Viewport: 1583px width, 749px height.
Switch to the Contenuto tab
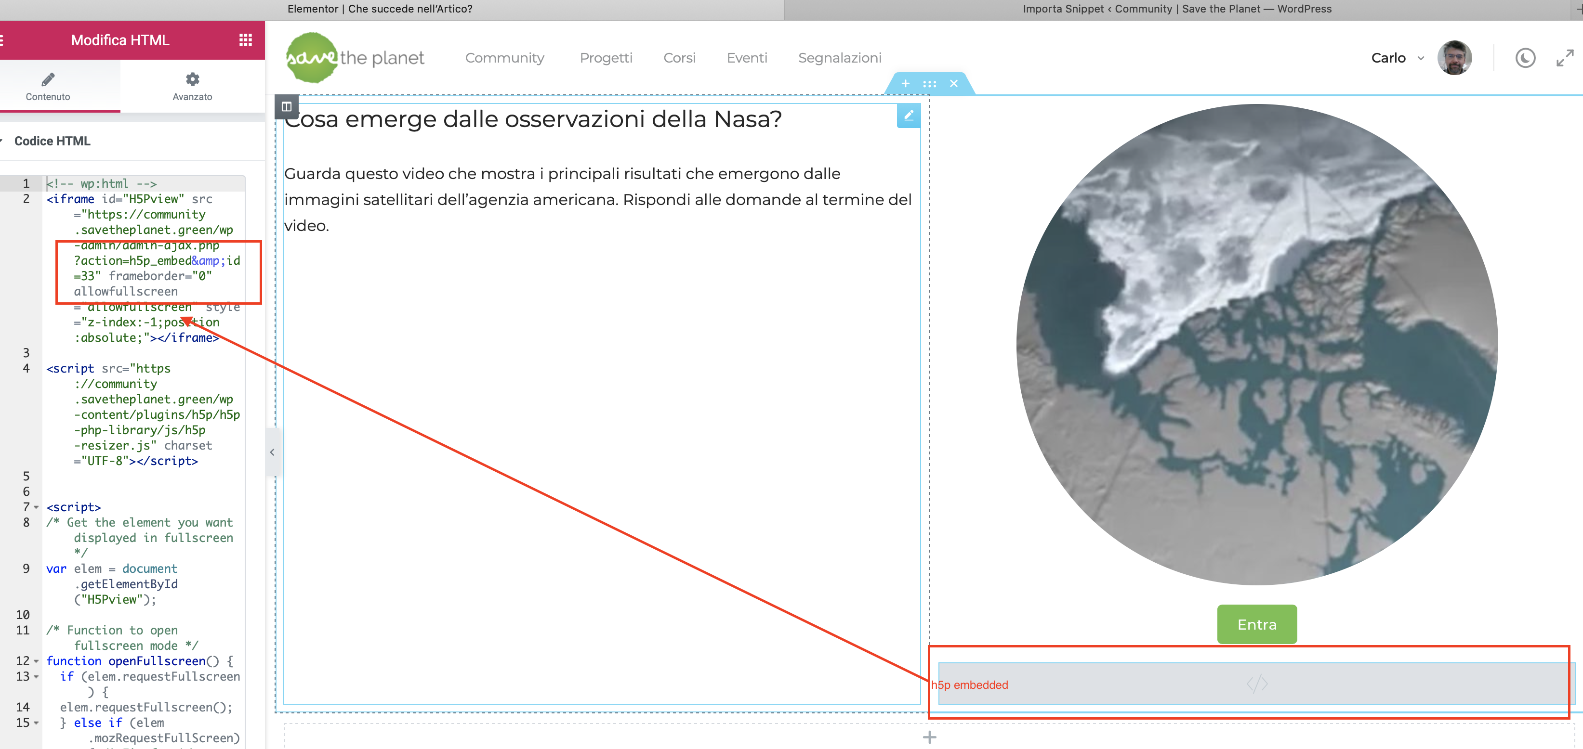(x=48, y=87)
